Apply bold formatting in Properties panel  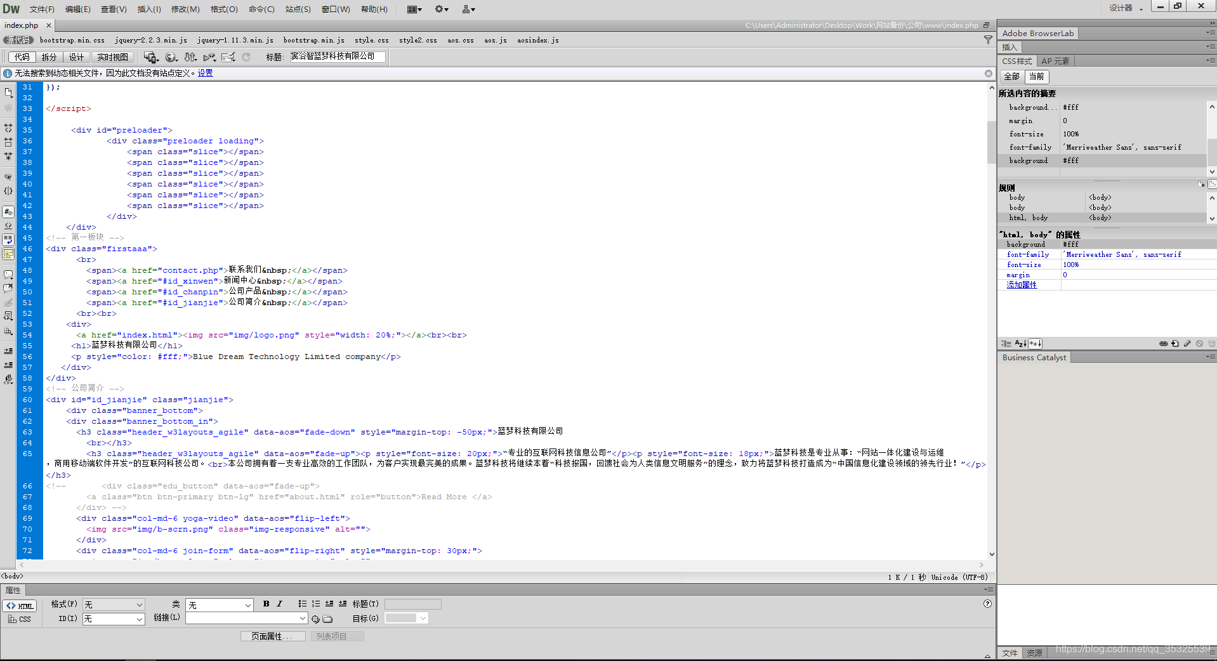(x=266, y=604)
